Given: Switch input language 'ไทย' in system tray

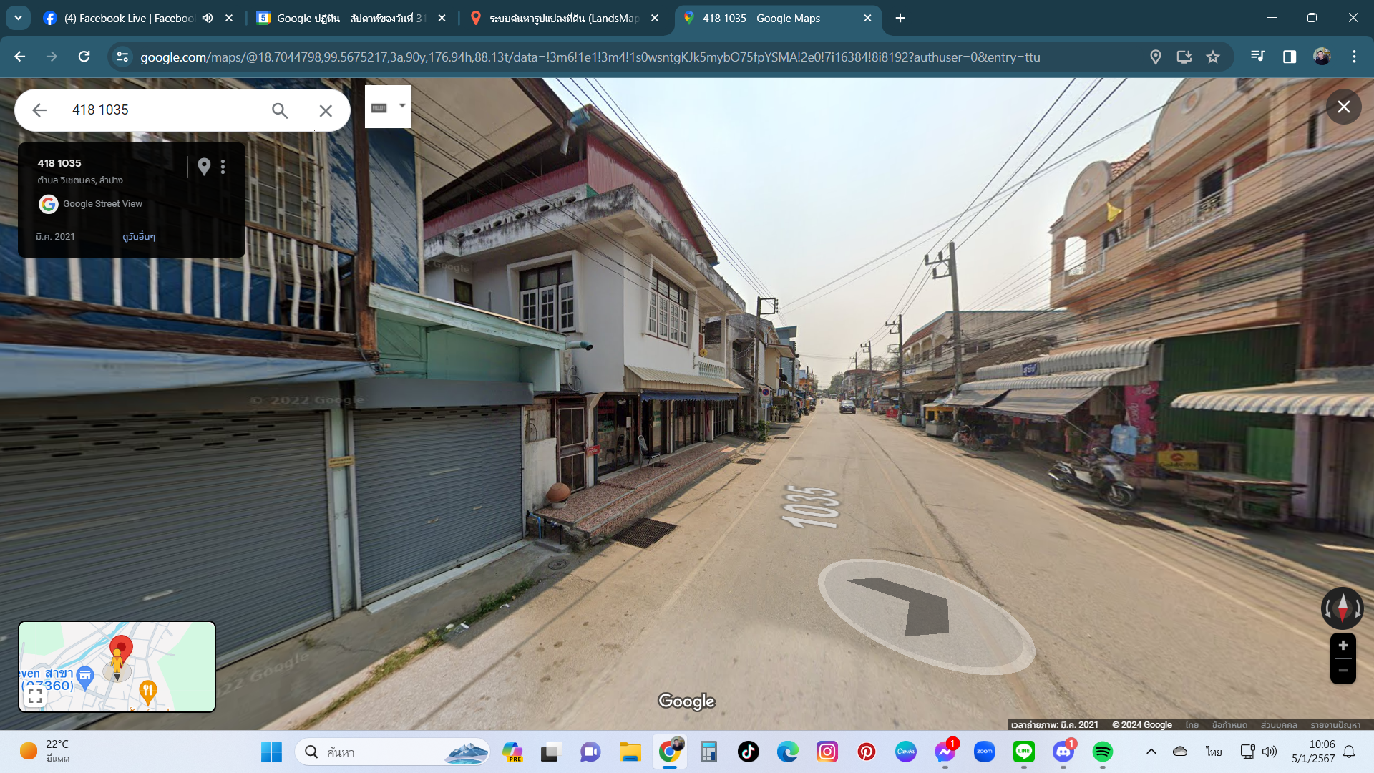Looking at the screenshot, I should coord(1214,752).
